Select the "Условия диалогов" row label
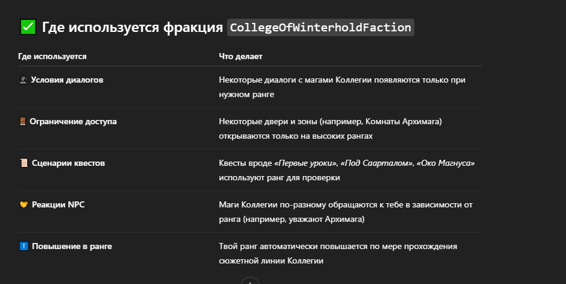Screen dimensions: 566x284 pyautogui.click(x=67, y=80)
